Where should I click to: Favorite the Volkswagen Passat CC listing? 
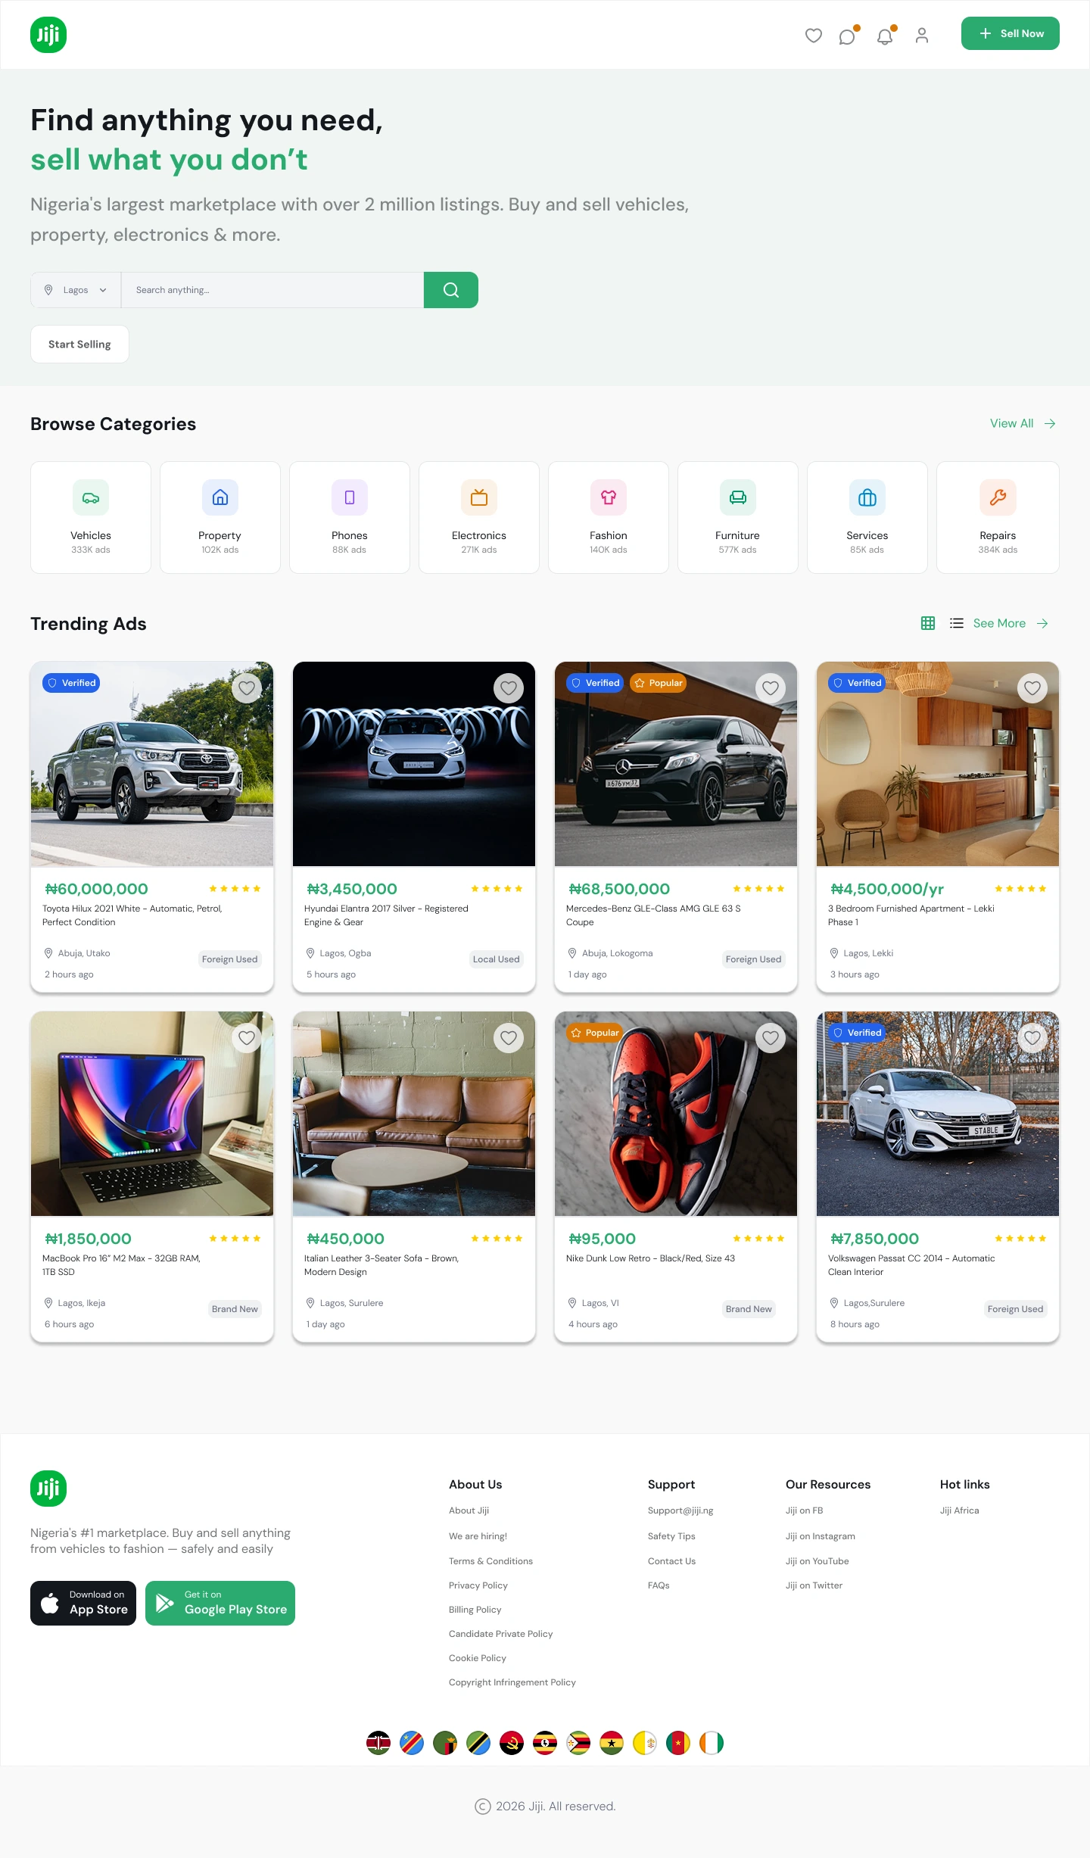[x=1032, y=1038]
